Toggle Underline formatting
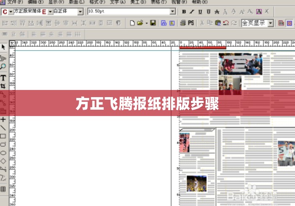 click(x=200, y=12)
